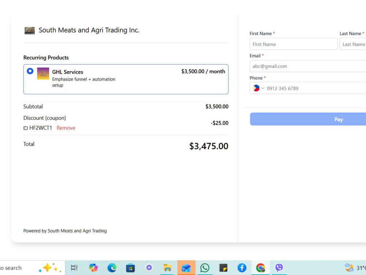Click the Recurring Products heading

(46, 58)
